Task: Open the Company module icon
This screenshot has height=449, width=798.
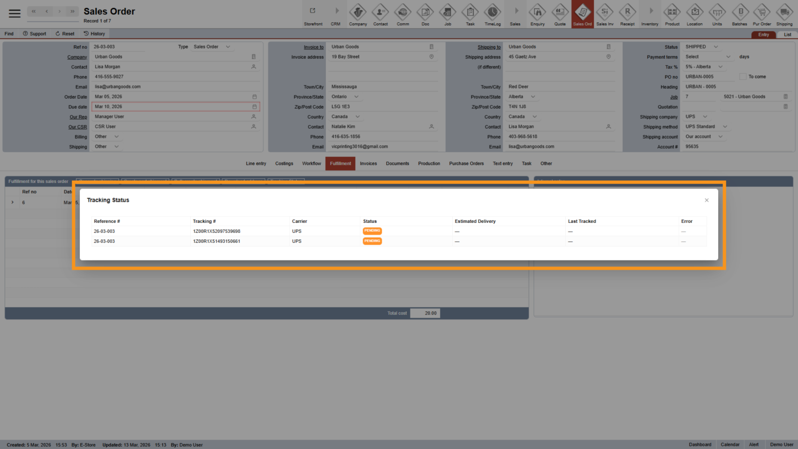Action: tap(358, 14)
